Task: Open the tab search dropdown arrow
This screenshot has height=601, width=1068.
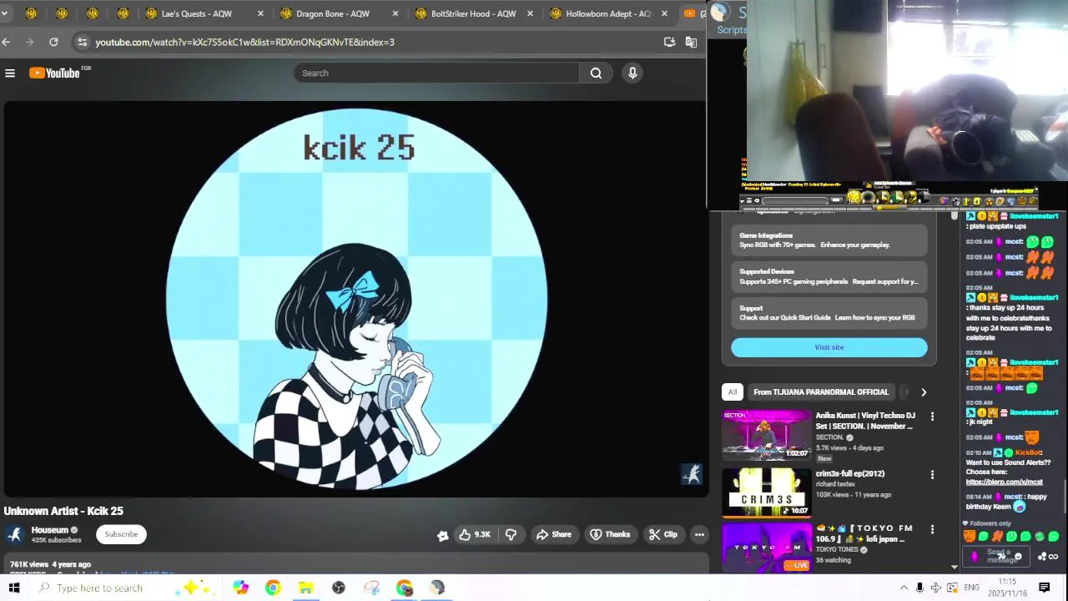Action: [4, 13]
